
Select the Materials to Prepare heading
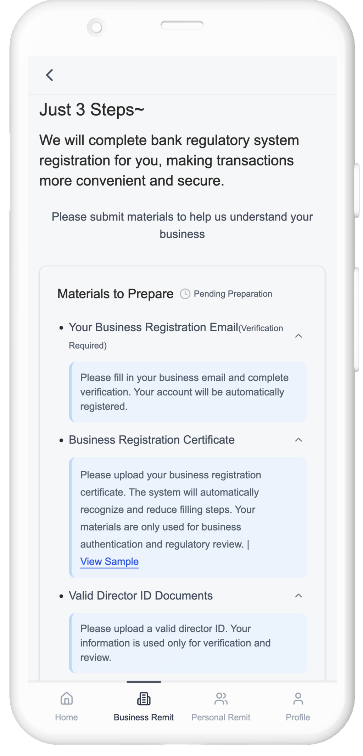point(116,294)
